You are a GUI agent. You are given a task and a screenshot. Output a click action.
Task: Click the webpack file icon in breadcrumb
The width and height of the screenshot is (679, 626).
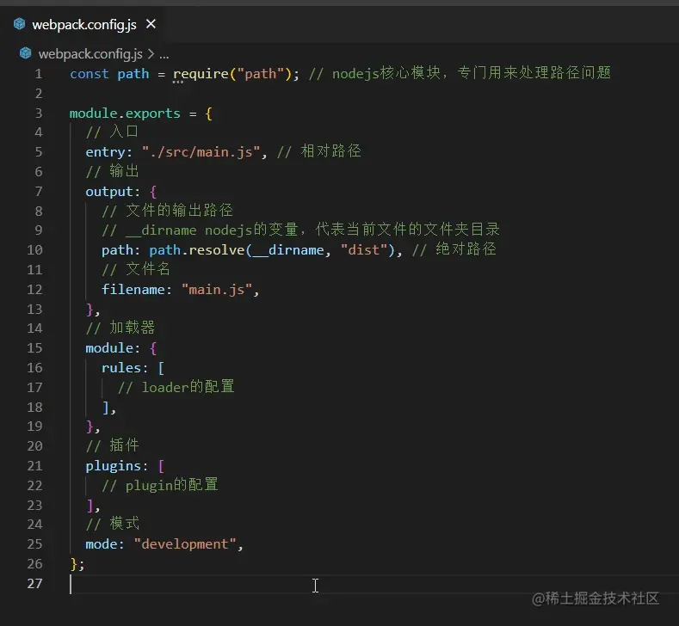[25, 53]
